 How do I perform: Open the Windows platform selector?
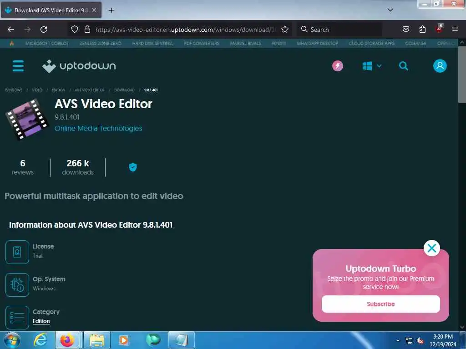pyautogui.click(x=372, y=66)
